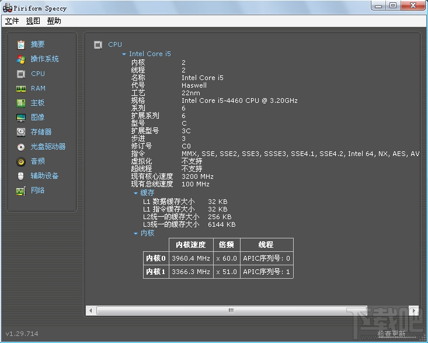Click the scrollbar right arrow
This screenshot has width=428, height=343.
click(414, 310)
